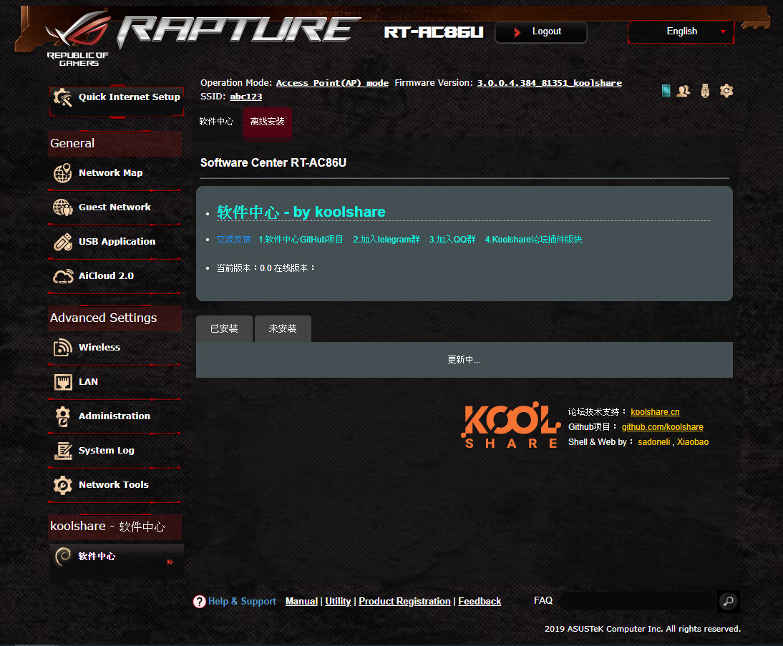Screen dimensions: 783x646
Task: Open the Administration menu item
Action: (x=115, y=416)
